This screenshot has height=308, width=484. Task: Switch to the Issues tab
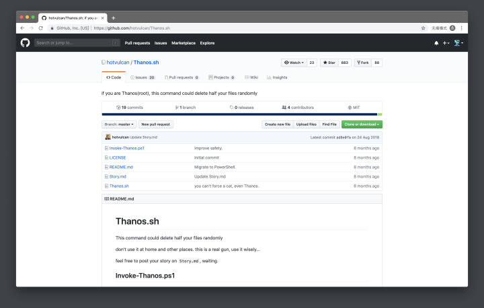point(143,77)
